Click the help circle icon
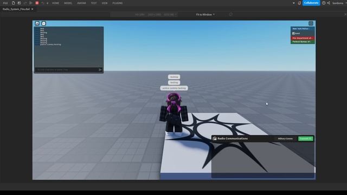This screenshot has width=347, height=195. coord(324,3)
